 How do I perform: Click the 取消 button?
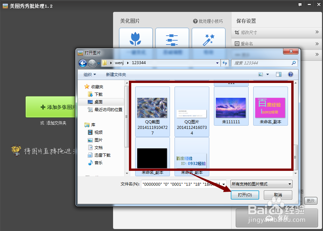(278, 195)
